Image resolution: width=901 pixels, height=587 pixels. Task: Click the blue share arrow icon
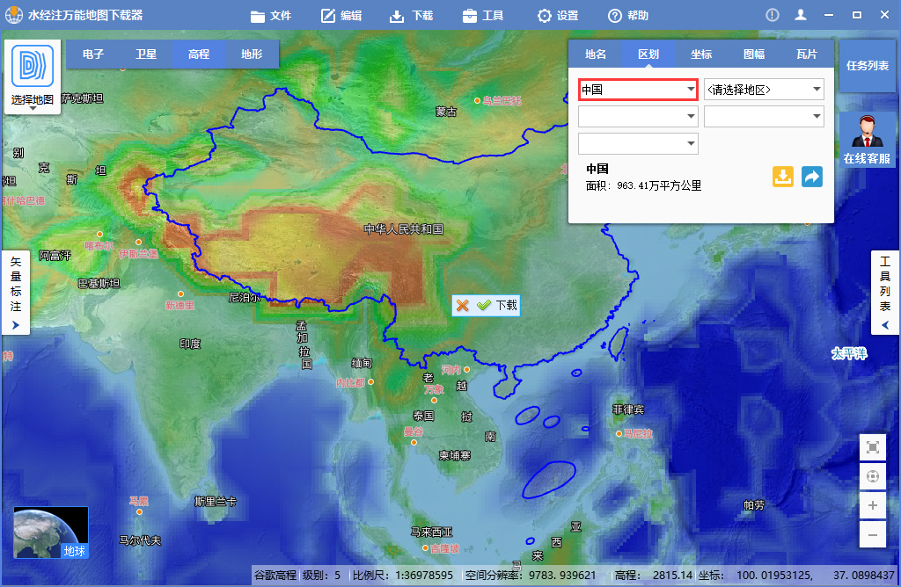pyautogui.click(x=811, y=177)
